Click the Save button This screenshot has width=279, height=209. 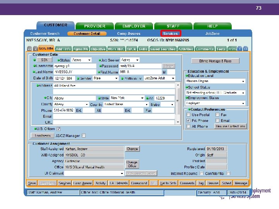32,183
